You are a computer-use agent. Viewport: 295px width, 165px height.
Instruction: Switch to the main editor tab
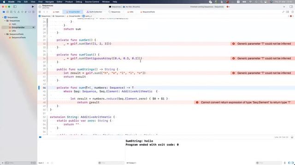pyautogui.click(x=56, y=12)
